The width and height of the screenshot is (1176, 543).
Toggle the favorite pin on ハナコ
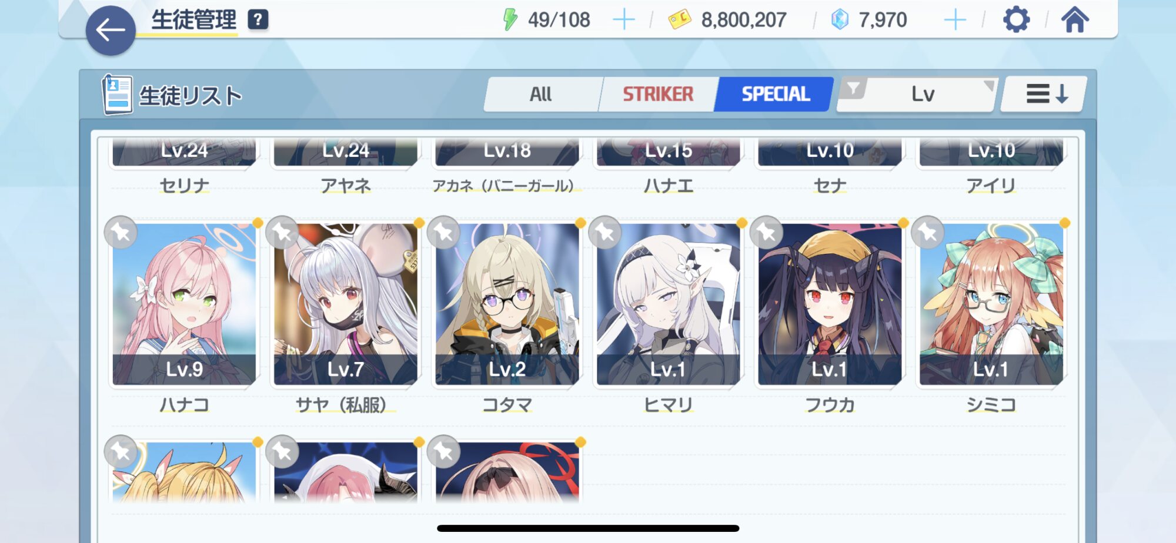click(121, 233)
